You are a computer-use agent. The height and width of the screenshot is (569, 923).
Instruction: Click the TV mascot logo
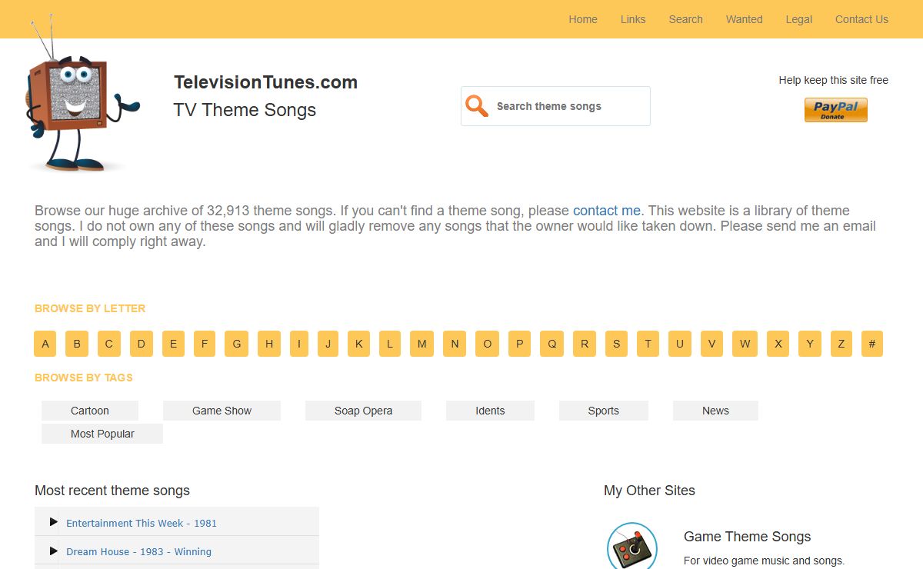(x=83, y=92)
